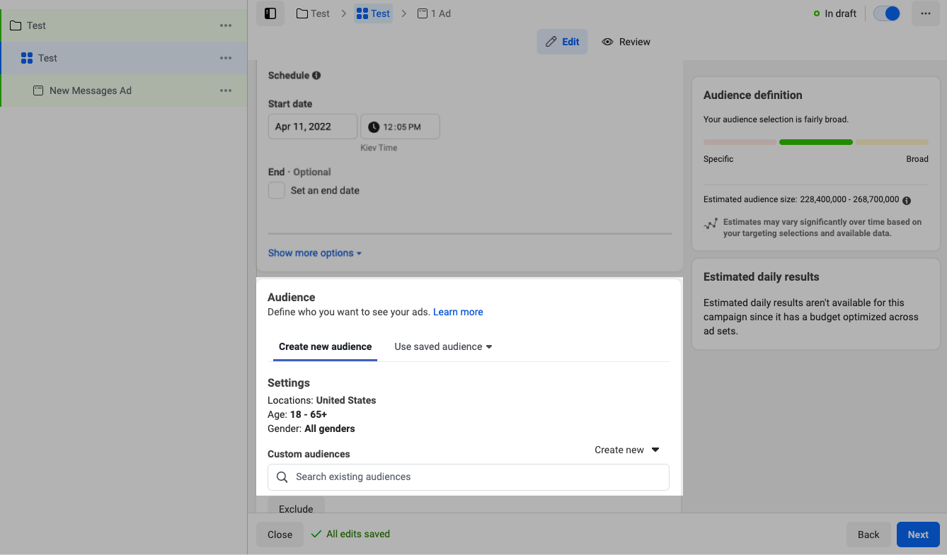This screenshot has width=947, height=555.
Task: Click the Schedule info icon
Action: [x=316, y=76]
